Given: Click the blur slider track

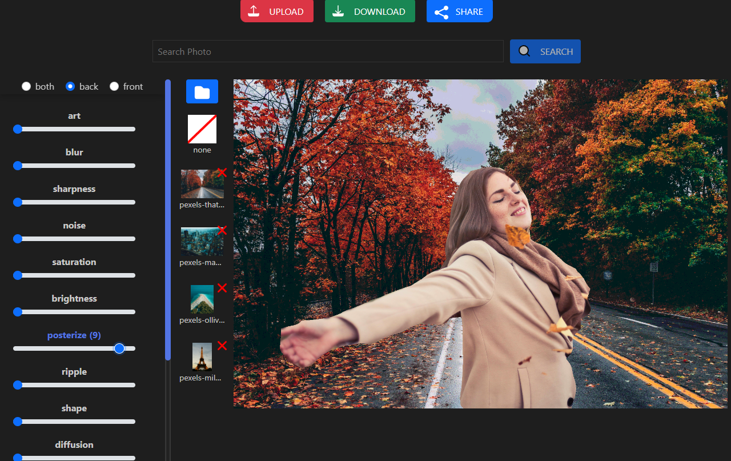Looking at the screenshot, I should [74, 166].
